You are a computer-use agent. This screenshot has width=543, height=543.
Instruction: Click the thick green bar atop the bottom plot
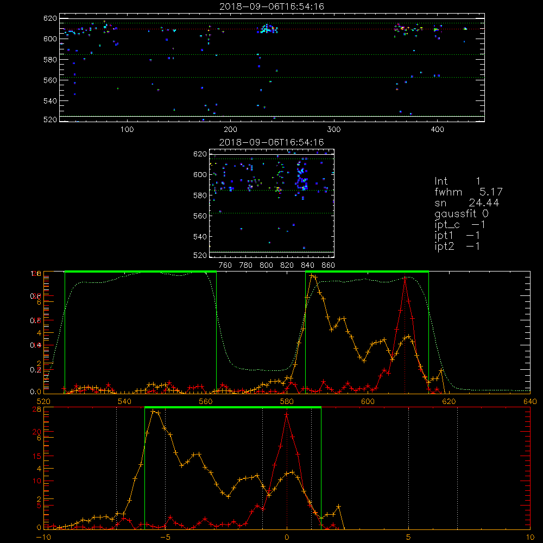(x=233, y=407)
